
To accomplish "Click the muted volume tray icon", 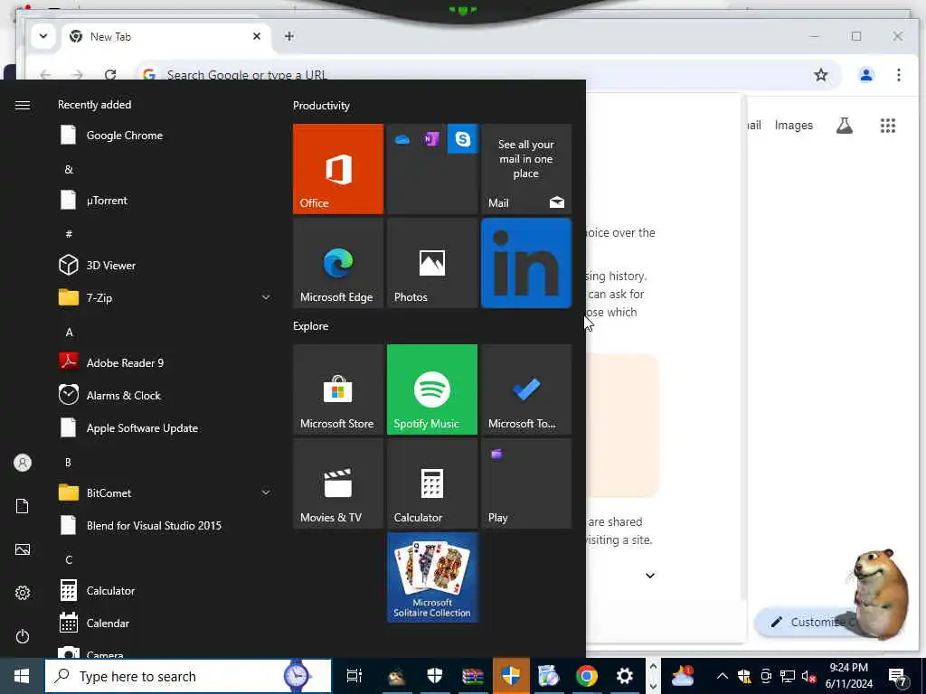I will 808,676.
